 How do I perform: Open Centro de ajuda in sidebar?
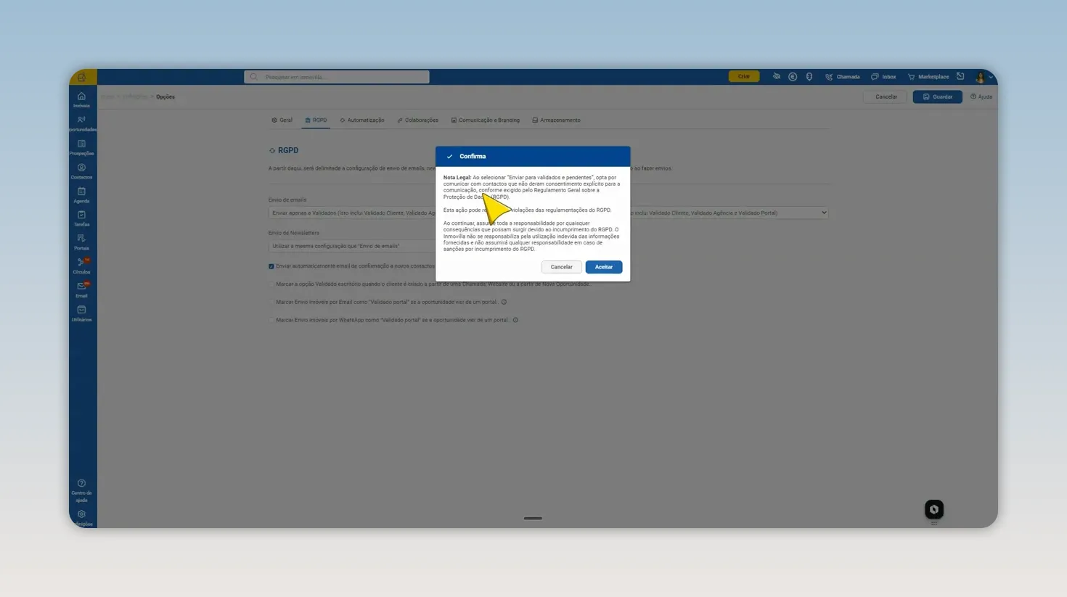tap(81, 491)
